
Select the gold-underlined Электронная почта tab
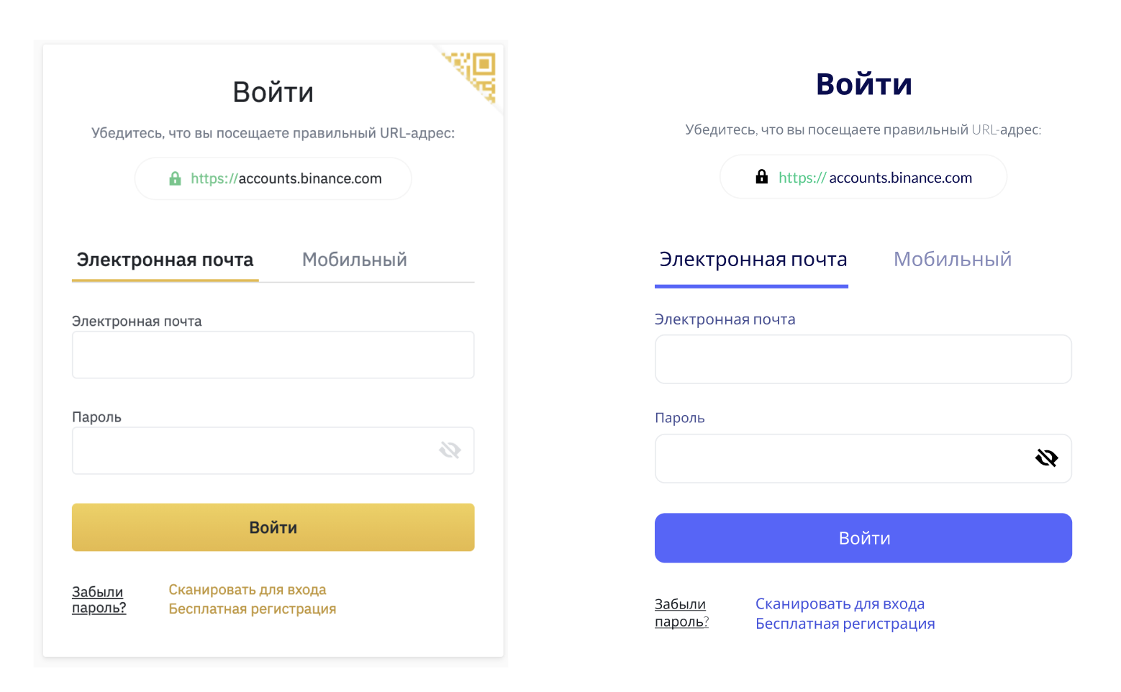click(x=165, y=260)
